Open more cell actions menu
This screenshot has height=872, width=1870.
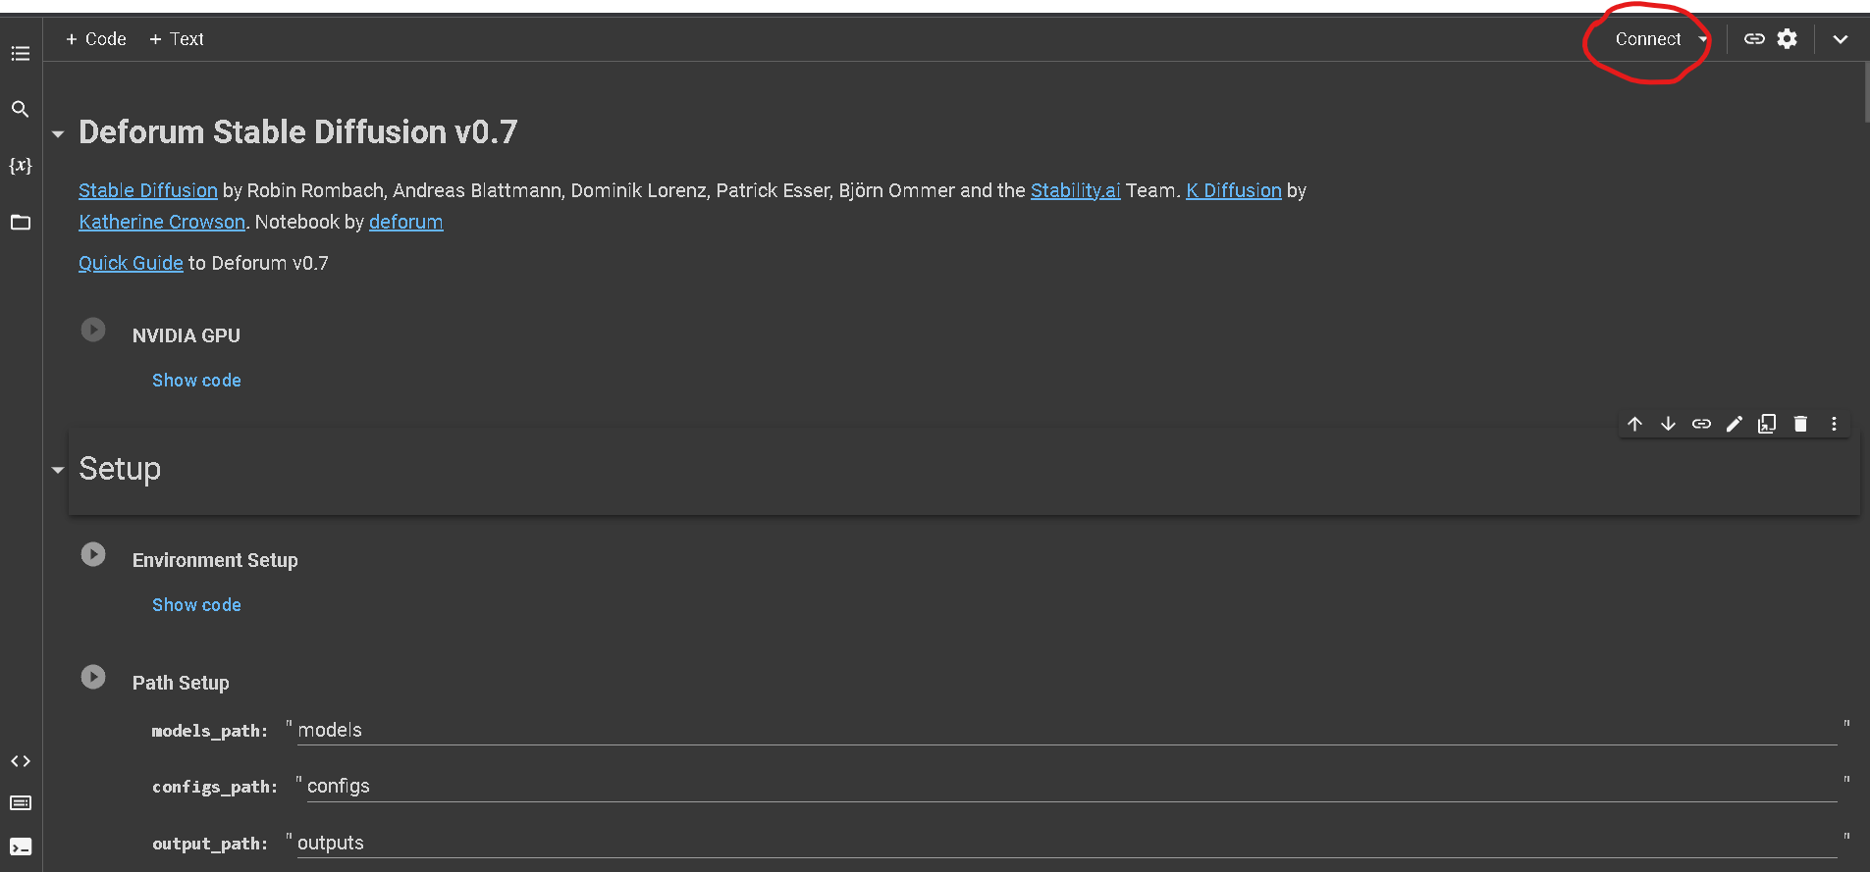(1834, 424)
